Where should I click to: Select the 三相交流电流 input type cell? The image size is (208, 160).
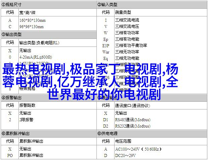127,20
